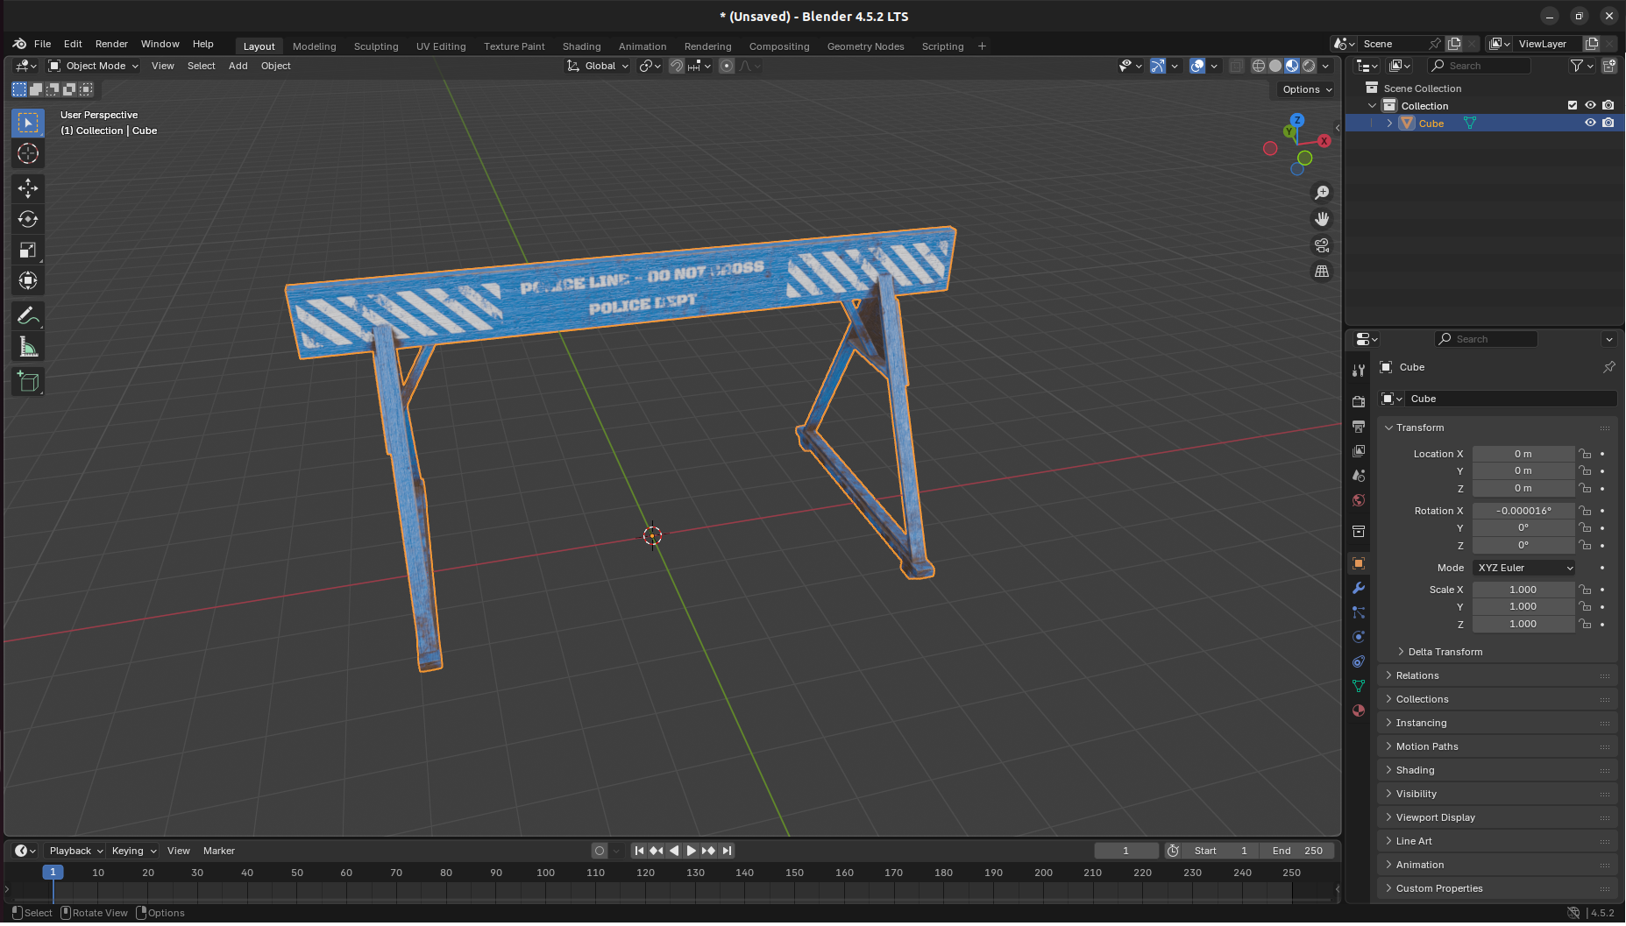
Task: Select the Rotate tool
Action: pos(28,219)
